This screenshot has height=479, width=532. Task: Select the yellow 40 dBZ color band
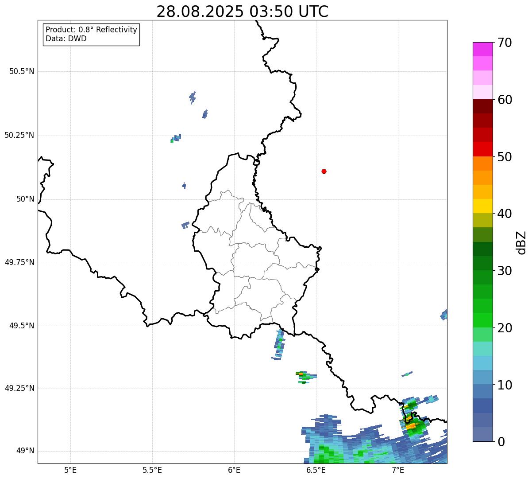[482, 206]
